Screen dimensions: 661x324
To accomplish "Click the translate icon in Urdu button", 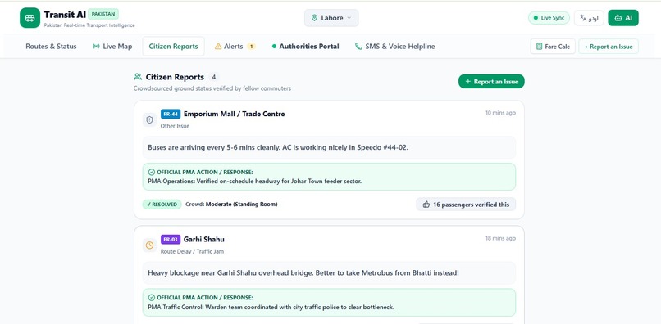I will click(583, 18).
